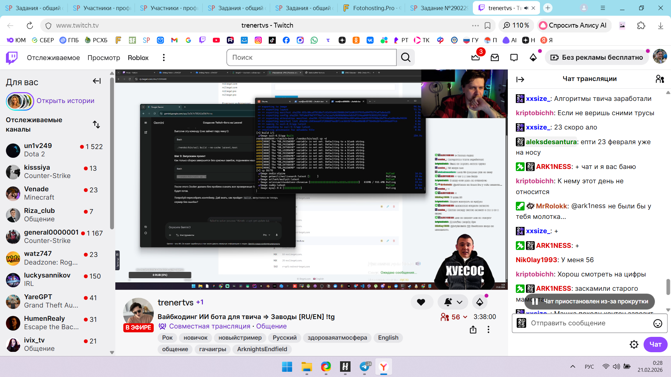Open the inbox notifications icon
This screenshot has height=377, width=671.
click(x=495, y=58)
